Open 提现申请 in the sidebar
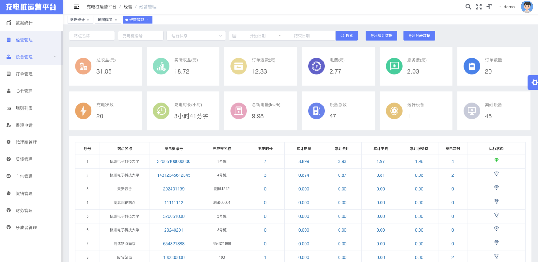538x262 pixels. [31, 125]
